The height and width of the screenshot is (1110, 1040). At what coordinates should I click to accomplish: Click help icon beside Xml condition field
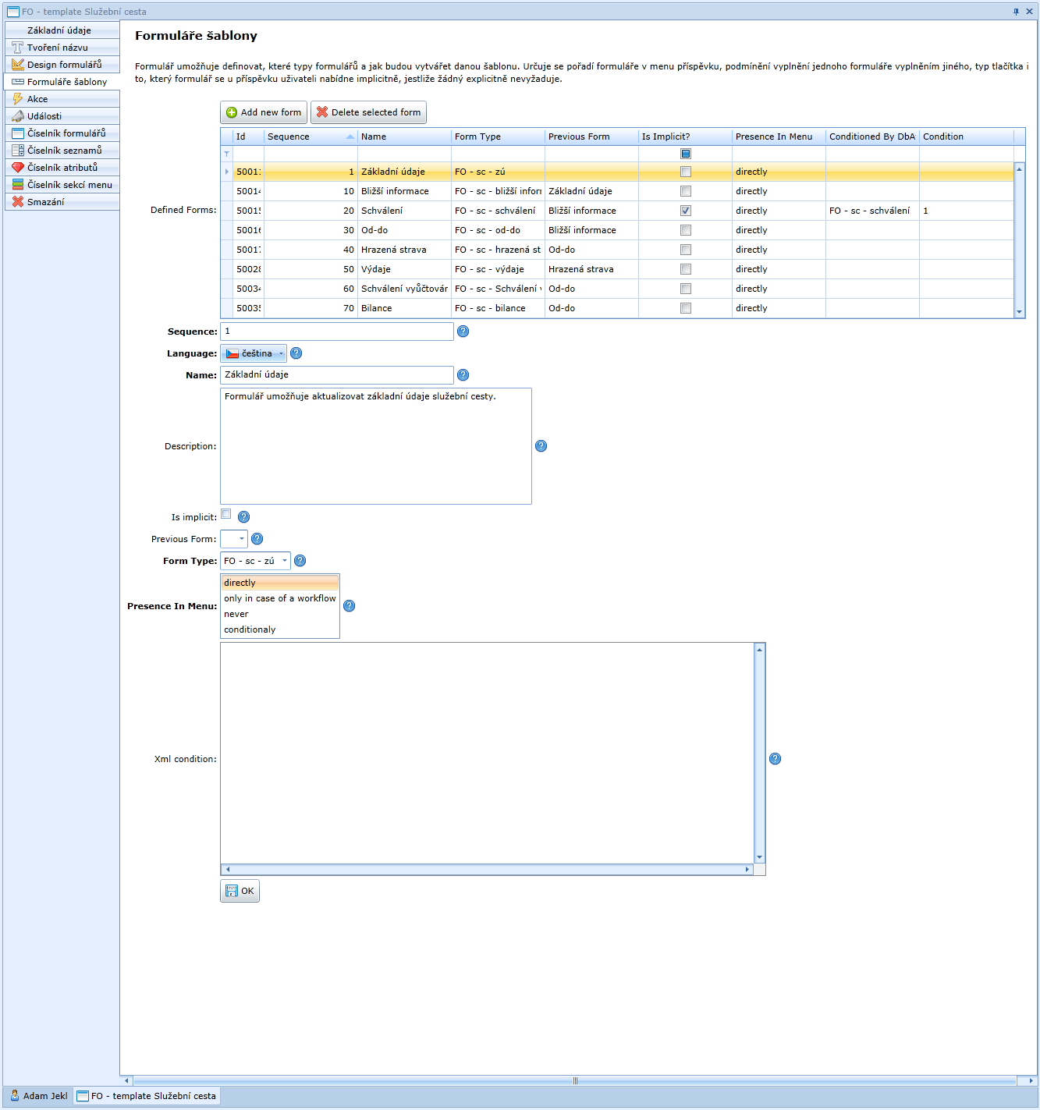pos(775,759)
